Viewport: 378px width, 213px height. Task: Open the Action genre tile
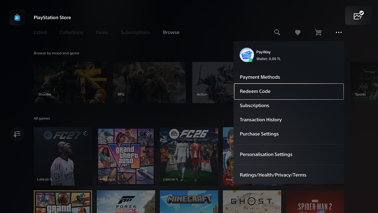(213, 82)
